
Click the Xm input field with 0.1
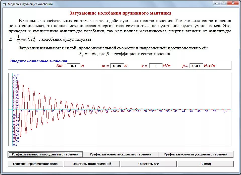point(74,66)
